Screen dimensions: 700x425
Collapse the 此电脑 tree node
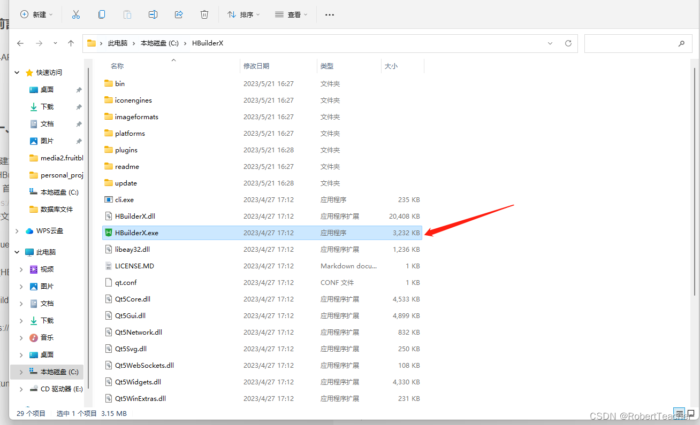coord(17,252)
